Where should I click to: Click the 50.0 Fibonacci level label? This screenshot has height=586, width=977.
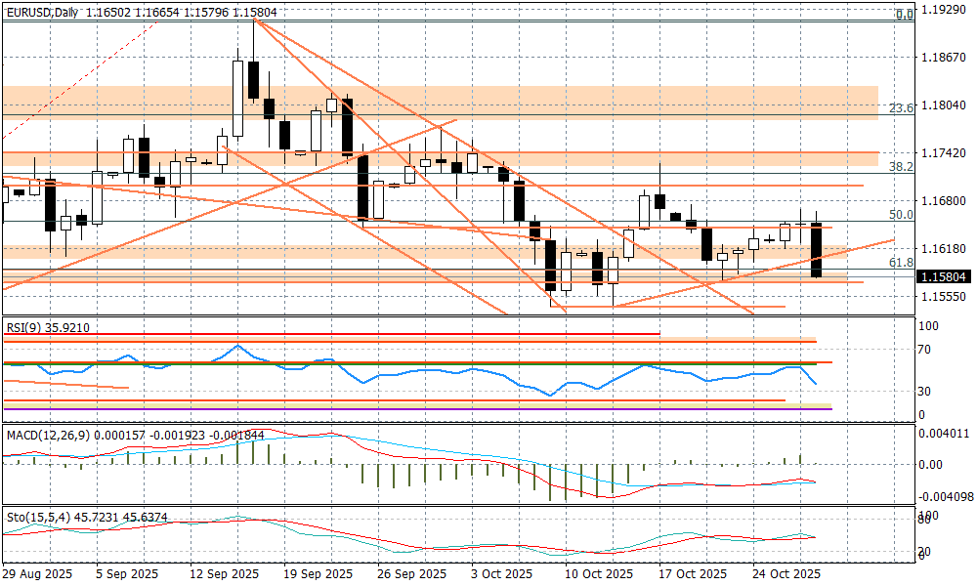point(901,215)
